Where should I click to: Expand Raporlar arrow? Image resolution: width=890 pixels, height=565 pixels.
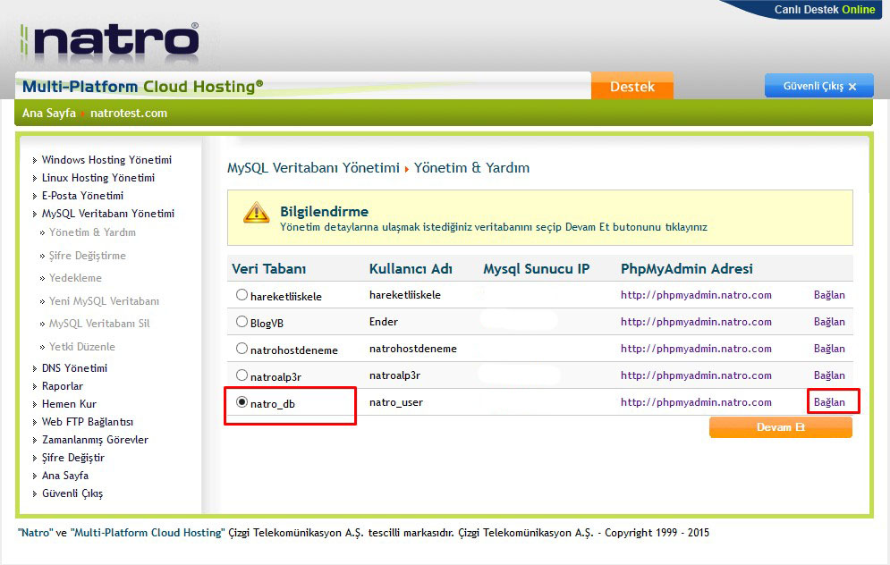(x=35, y=387)
